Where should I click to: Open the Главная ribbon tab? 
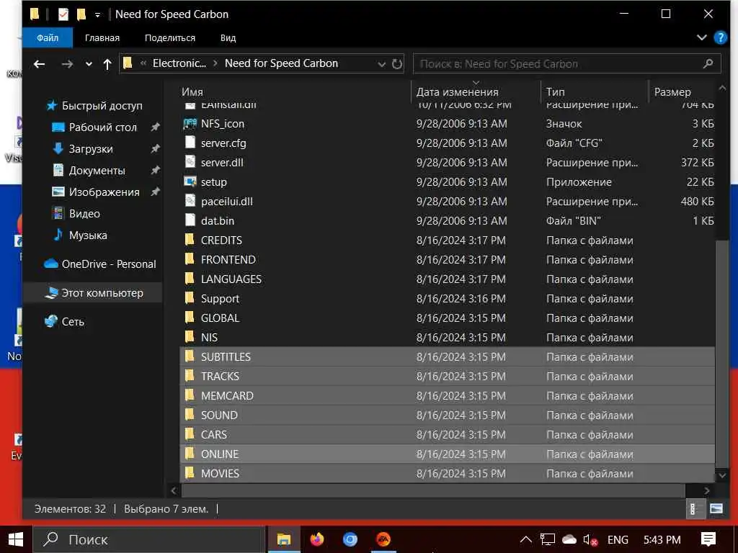coord(102,37)
